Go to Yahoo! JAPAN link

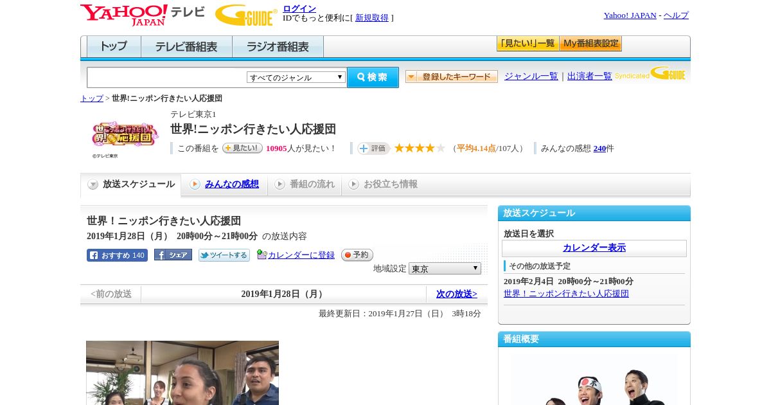point(630,15)
